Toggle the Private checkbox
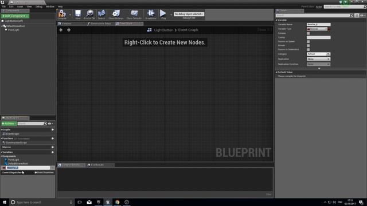This screenshot has height=206, width=367. (309, 46)
